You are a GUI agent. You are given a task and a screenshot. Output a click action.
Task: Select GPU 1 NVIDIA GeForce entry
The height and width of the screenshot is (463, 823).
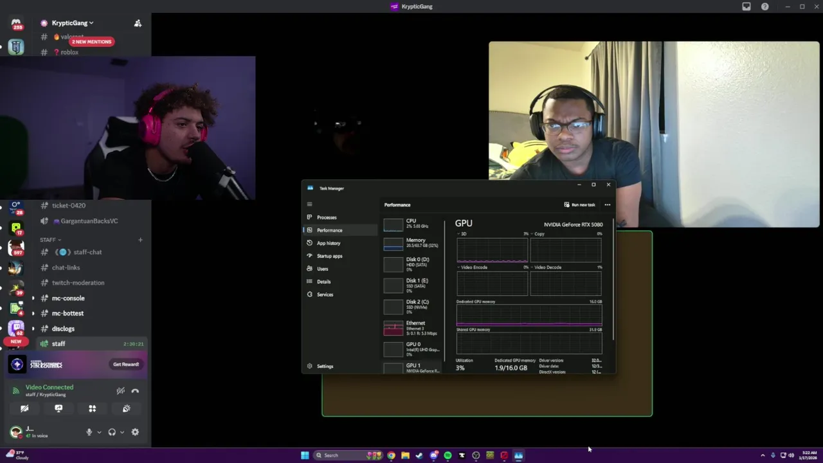point(411,368)
